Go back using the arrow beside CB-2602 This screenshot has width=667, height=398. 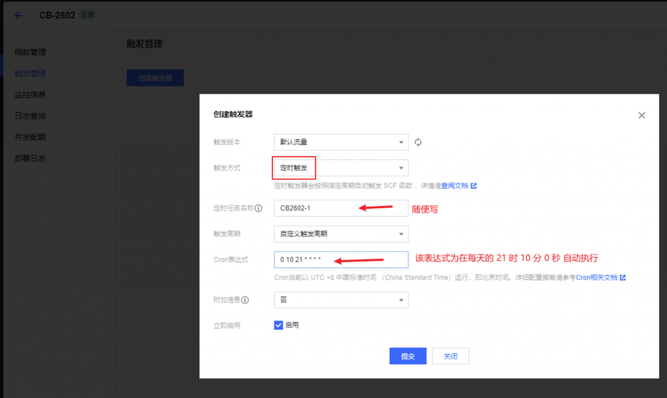coord(18,16)
